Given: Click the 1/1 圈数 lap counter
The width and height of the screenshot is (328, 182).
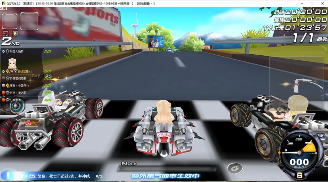Looking at the screenshot, I should pos(310,38).
